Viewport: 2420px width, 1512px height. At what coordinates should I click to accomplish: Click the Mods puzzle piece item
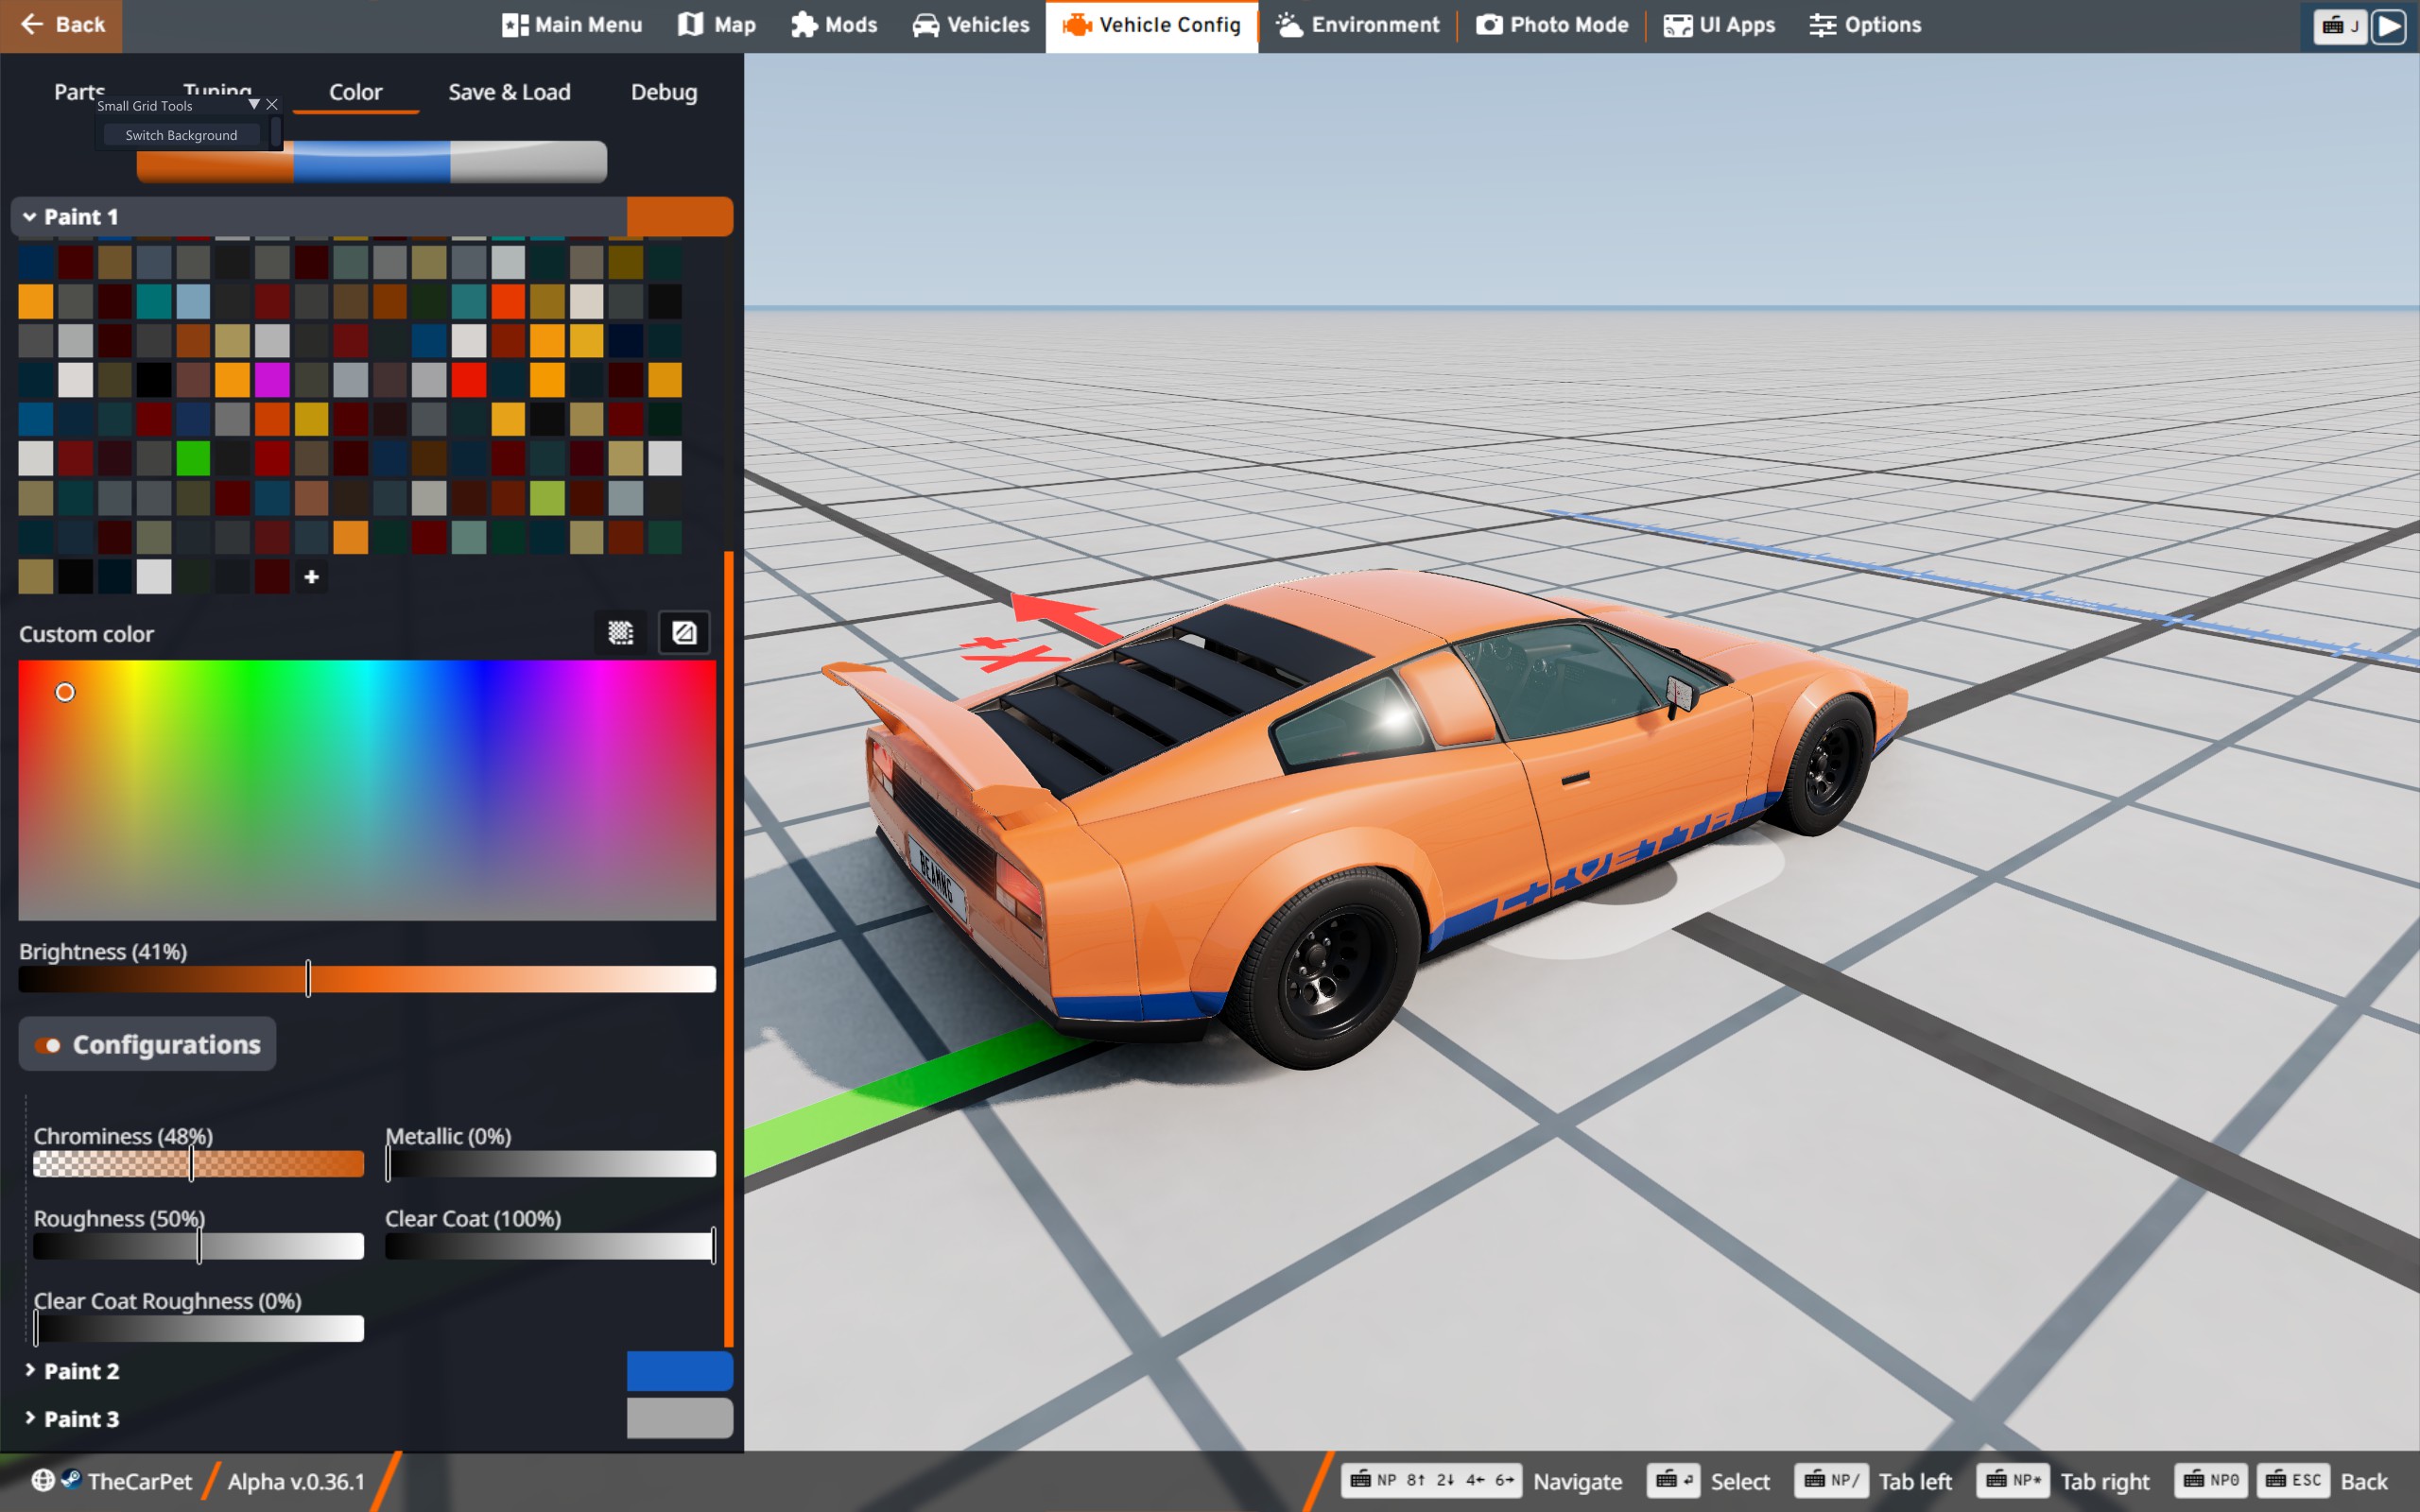coord(834,25)
